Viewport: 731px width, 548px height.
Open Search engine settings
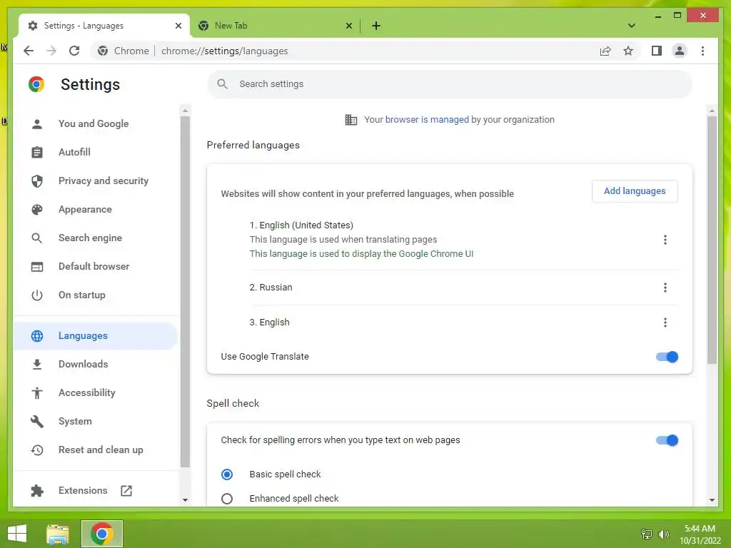[x=90, y=238]
